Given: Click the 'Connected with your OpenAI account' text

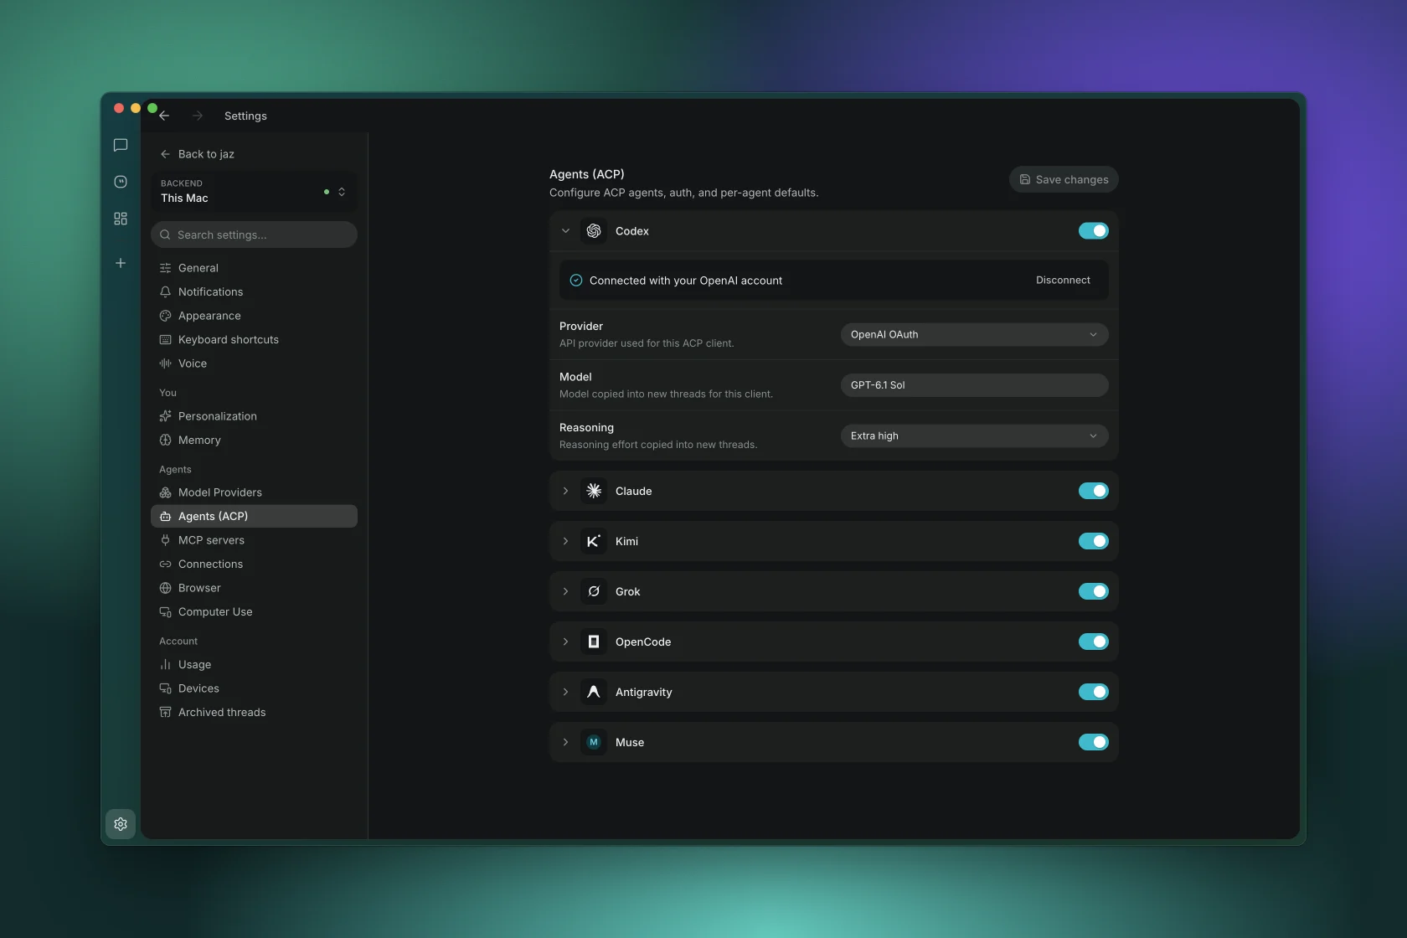Looking at the screenshot, I should (686, 281).
